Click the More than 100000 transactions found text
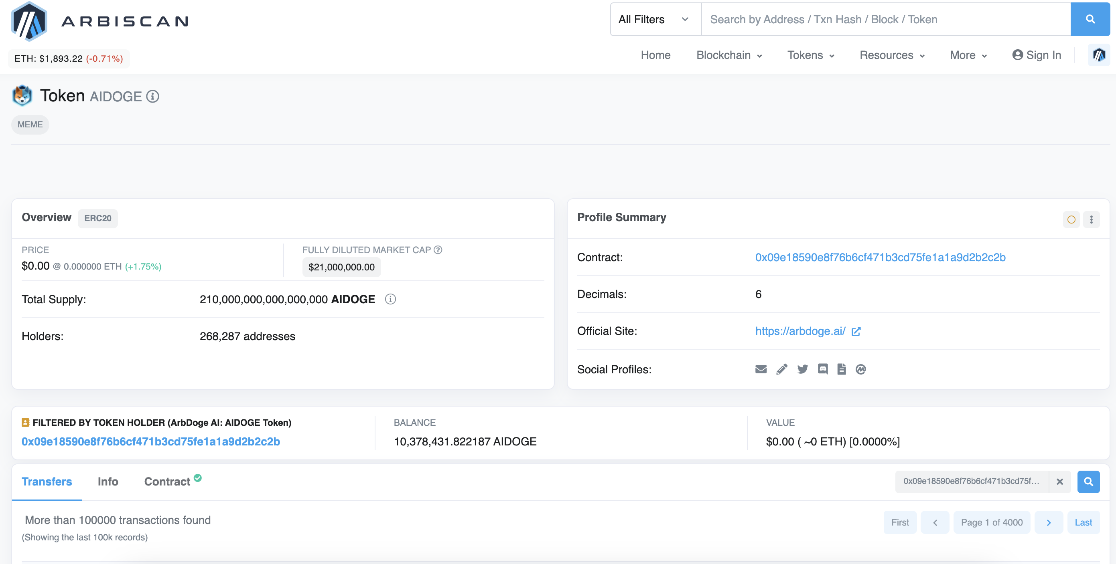Screen dimensions: 1116x564 pos(118,520)
